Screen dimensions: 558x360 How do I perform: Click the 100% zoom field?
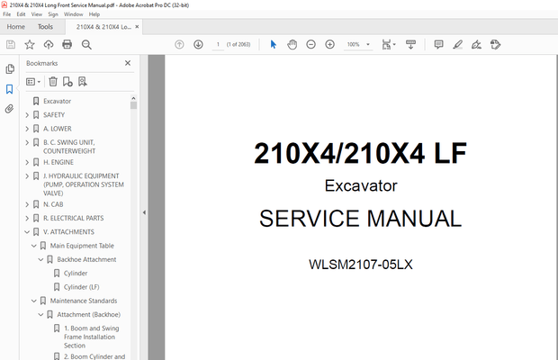354,44
